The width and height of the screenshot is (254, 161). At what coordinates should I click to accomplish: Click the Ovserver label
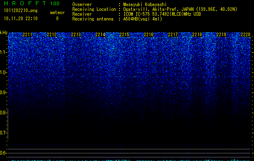coord(82,4)
